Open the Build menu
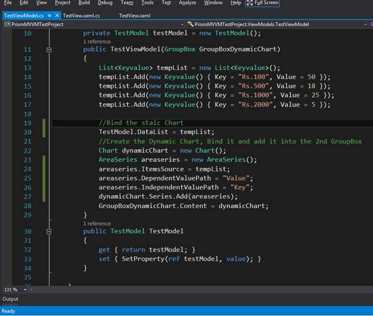 coord(84,3)
